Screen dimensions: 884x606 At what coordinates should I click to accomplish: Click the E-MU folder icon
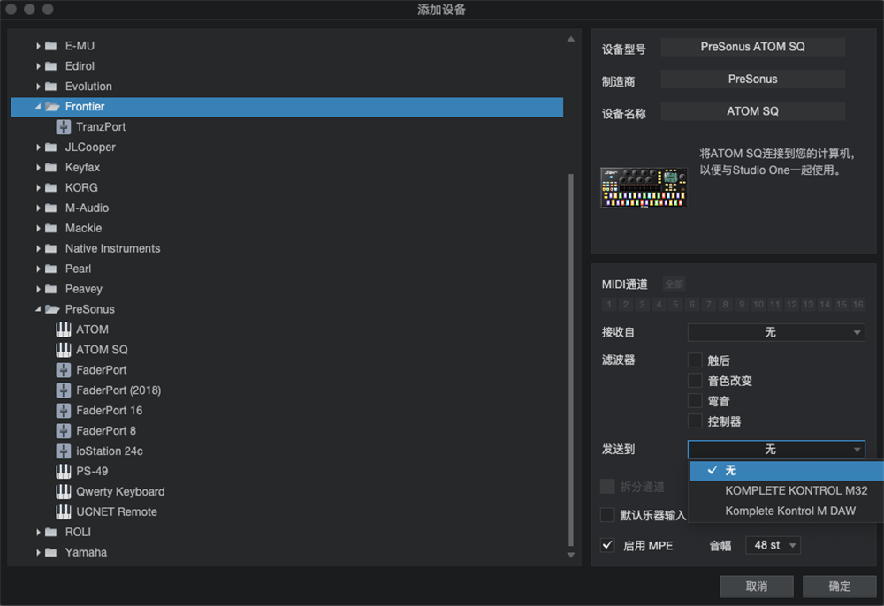(50, 46)
